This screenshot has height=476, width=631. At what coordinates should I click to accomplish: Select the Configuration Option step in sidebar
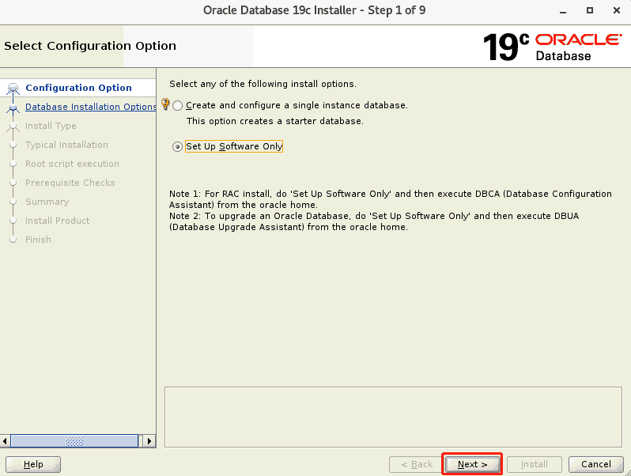click(78, 88)
